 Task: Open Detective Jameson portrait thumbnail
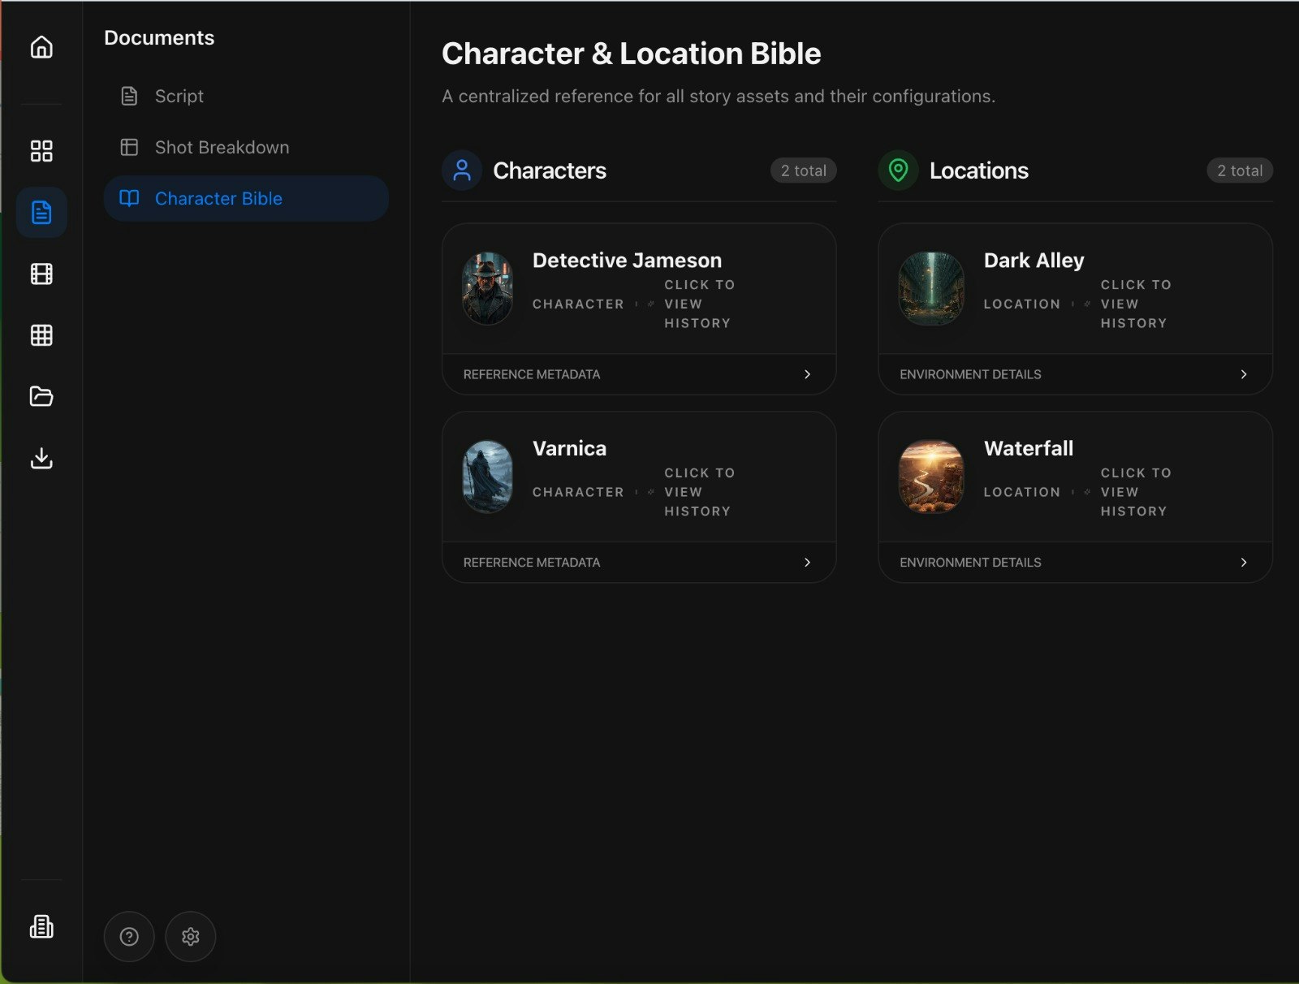(x=487, y=288)
